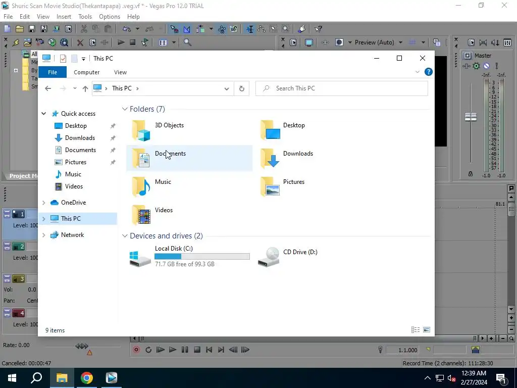Click Import Media icon in Project Media toolbar
This screenshot has height=388, width=517.
(28, 42)
